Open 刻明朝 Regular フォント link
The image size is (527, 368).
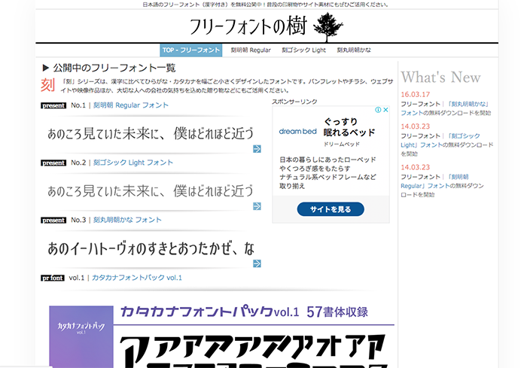131,105
